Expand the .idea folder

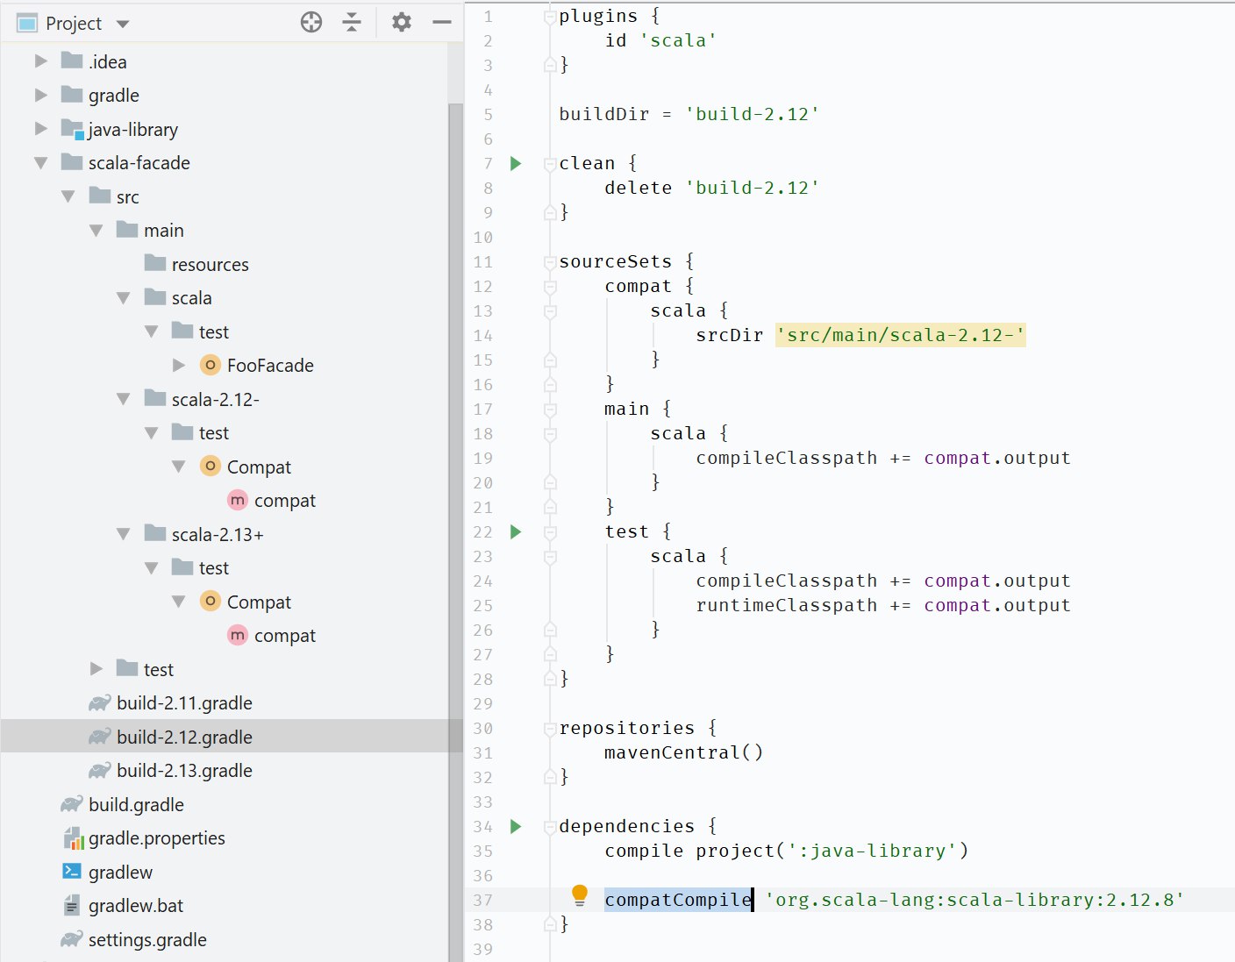[x=40, y=61]
